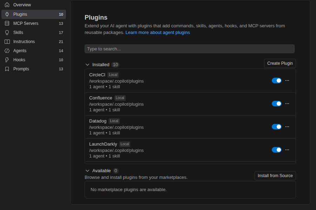Open Skills section
The width and height of the screenshot is (316, 210).
34,33
